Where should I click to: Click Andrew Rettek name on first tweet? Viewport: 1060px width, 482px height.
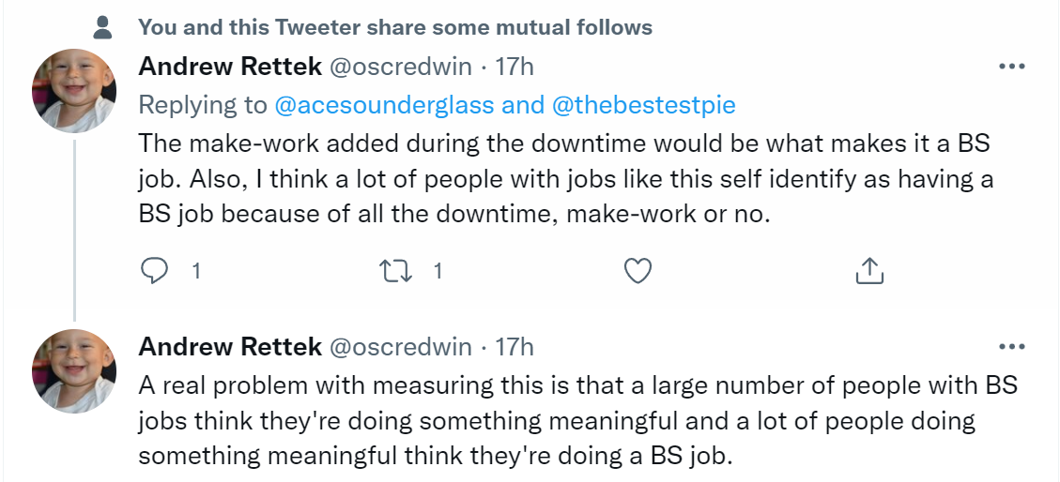click(228, 67)
